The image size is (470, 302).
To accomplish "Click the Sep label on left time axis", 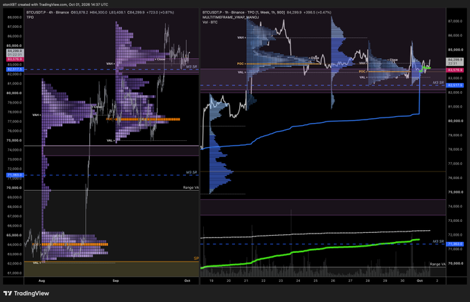I will pyautogui.click(x=115, y=281).
